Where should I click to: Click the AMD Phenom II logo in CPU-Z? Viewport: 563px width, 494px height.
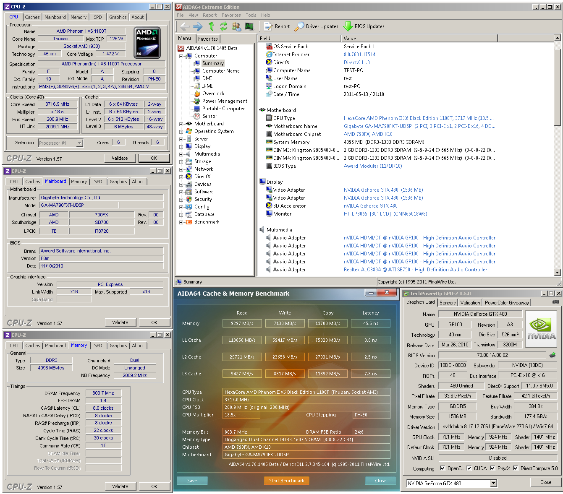(147, 43)
